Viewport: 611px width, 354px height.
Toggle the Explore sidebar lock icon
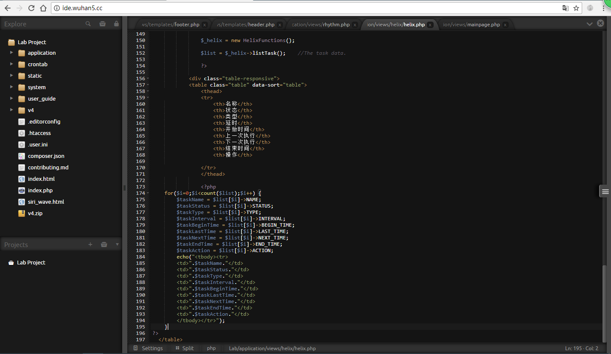pyautogui.click(x=116, y=24)
